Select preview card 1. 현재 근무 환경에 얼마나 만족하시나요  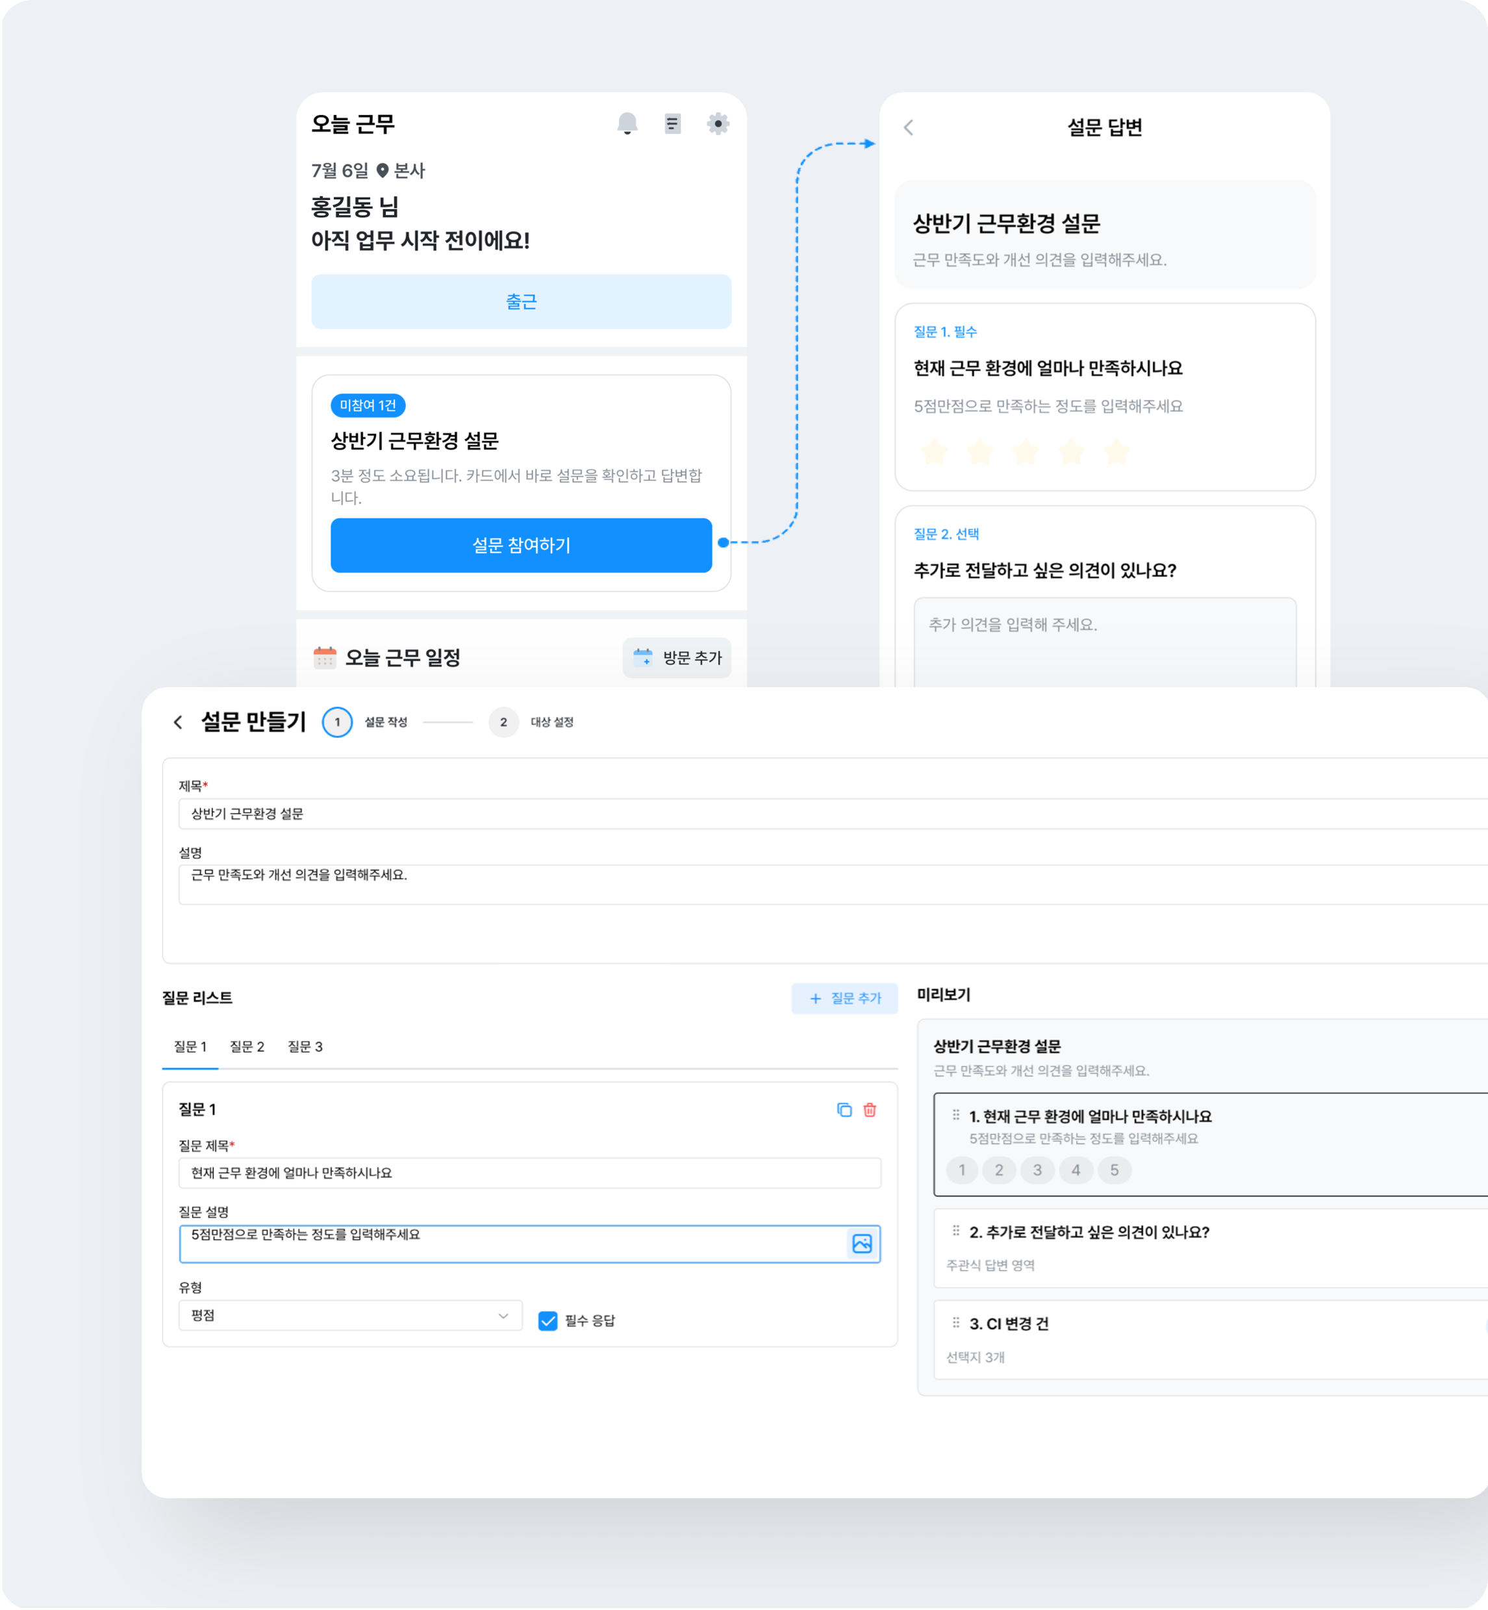click(x=1210, y=1145)
